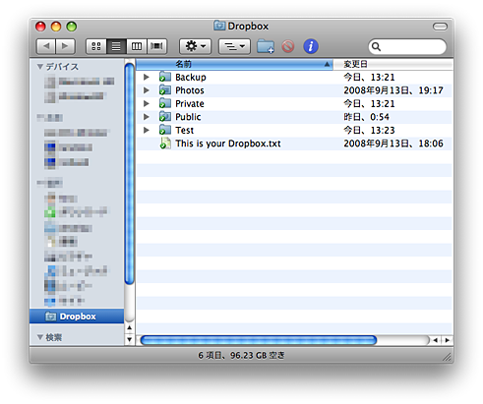The width and height of the screenshot is (483, 404).
Task: Click the Public date 昨日、0:54
Action: pos(366,117)
